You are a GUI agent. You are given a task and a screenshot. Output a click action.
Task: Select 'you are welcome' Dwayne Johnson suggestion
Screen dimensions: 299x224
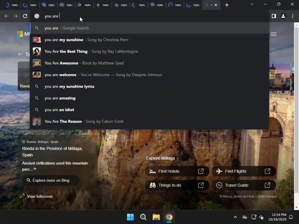tap(149, 75)
